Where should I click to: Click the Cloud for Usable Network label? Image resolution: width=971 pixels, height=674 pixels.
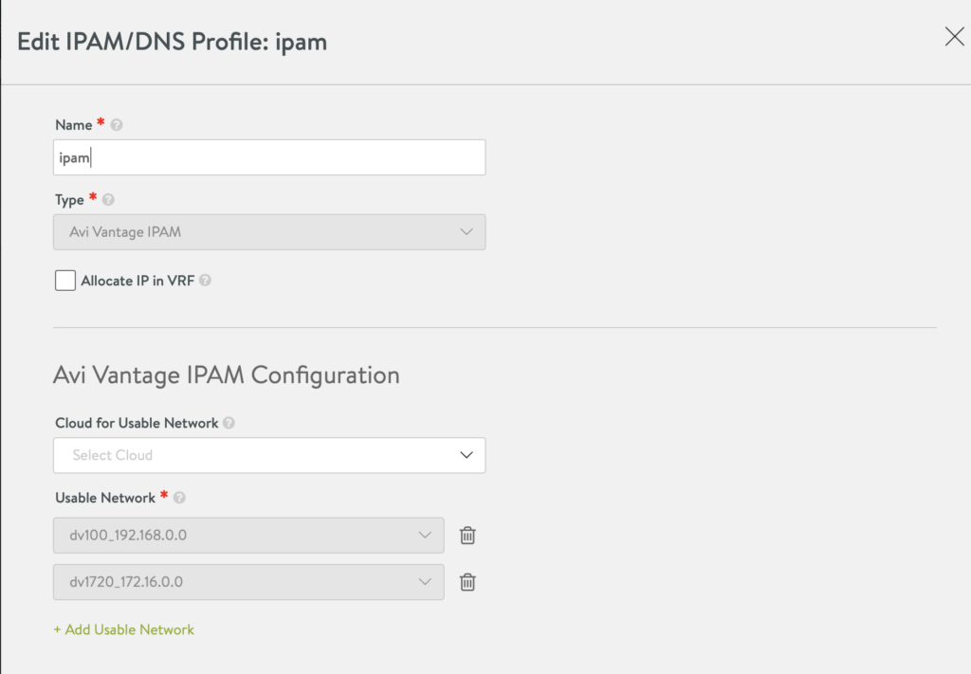pyautogui.click(x=137, y=423)
